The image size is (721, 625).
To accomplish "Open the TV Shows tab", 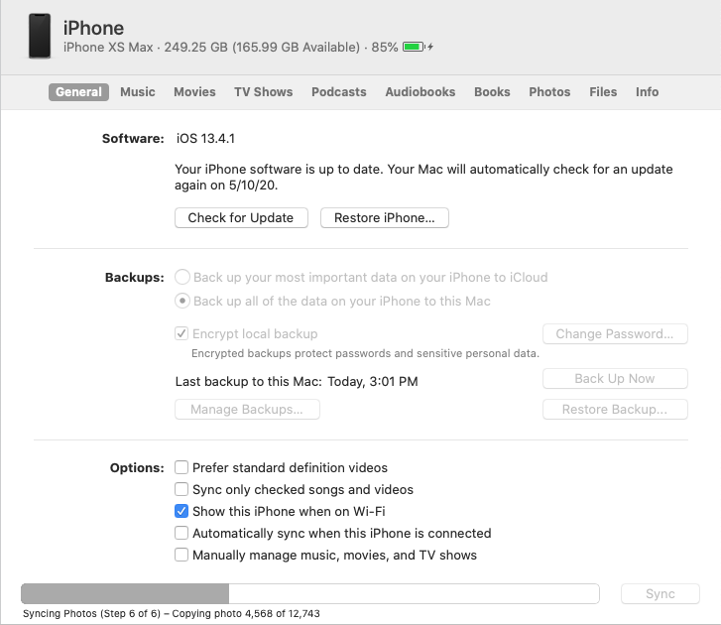I will [264, 92].
